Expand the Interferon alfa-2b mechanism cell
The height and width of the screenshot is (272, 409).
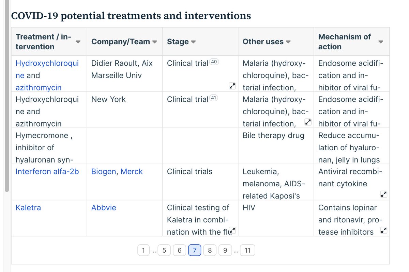383,194
